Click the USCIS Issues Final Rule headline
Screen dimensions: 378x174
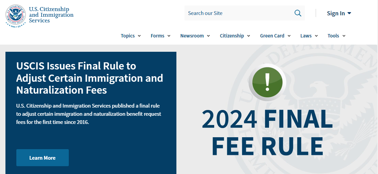click(90, 78)
